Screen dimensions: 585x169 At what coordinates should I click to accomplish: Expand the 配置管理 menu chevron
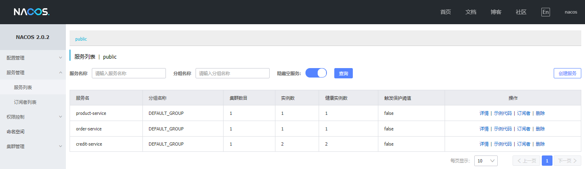(x=61, y=58)
